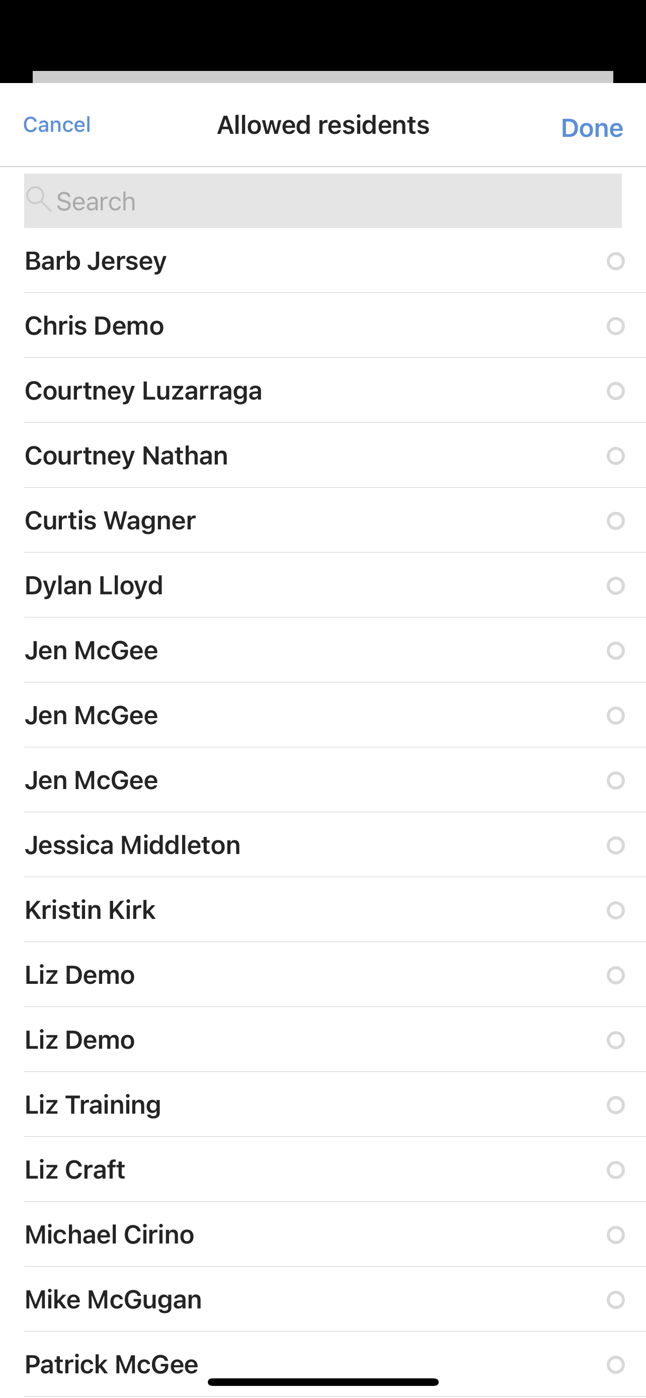Choose Courtney Nathan selection circle

click(615, 456)
